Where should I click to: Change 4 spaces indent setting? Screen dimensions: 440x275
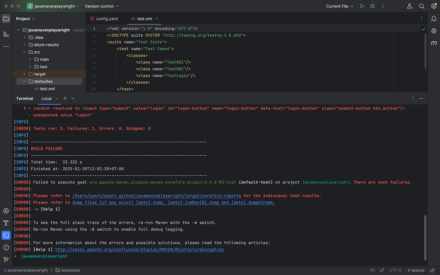416,270
